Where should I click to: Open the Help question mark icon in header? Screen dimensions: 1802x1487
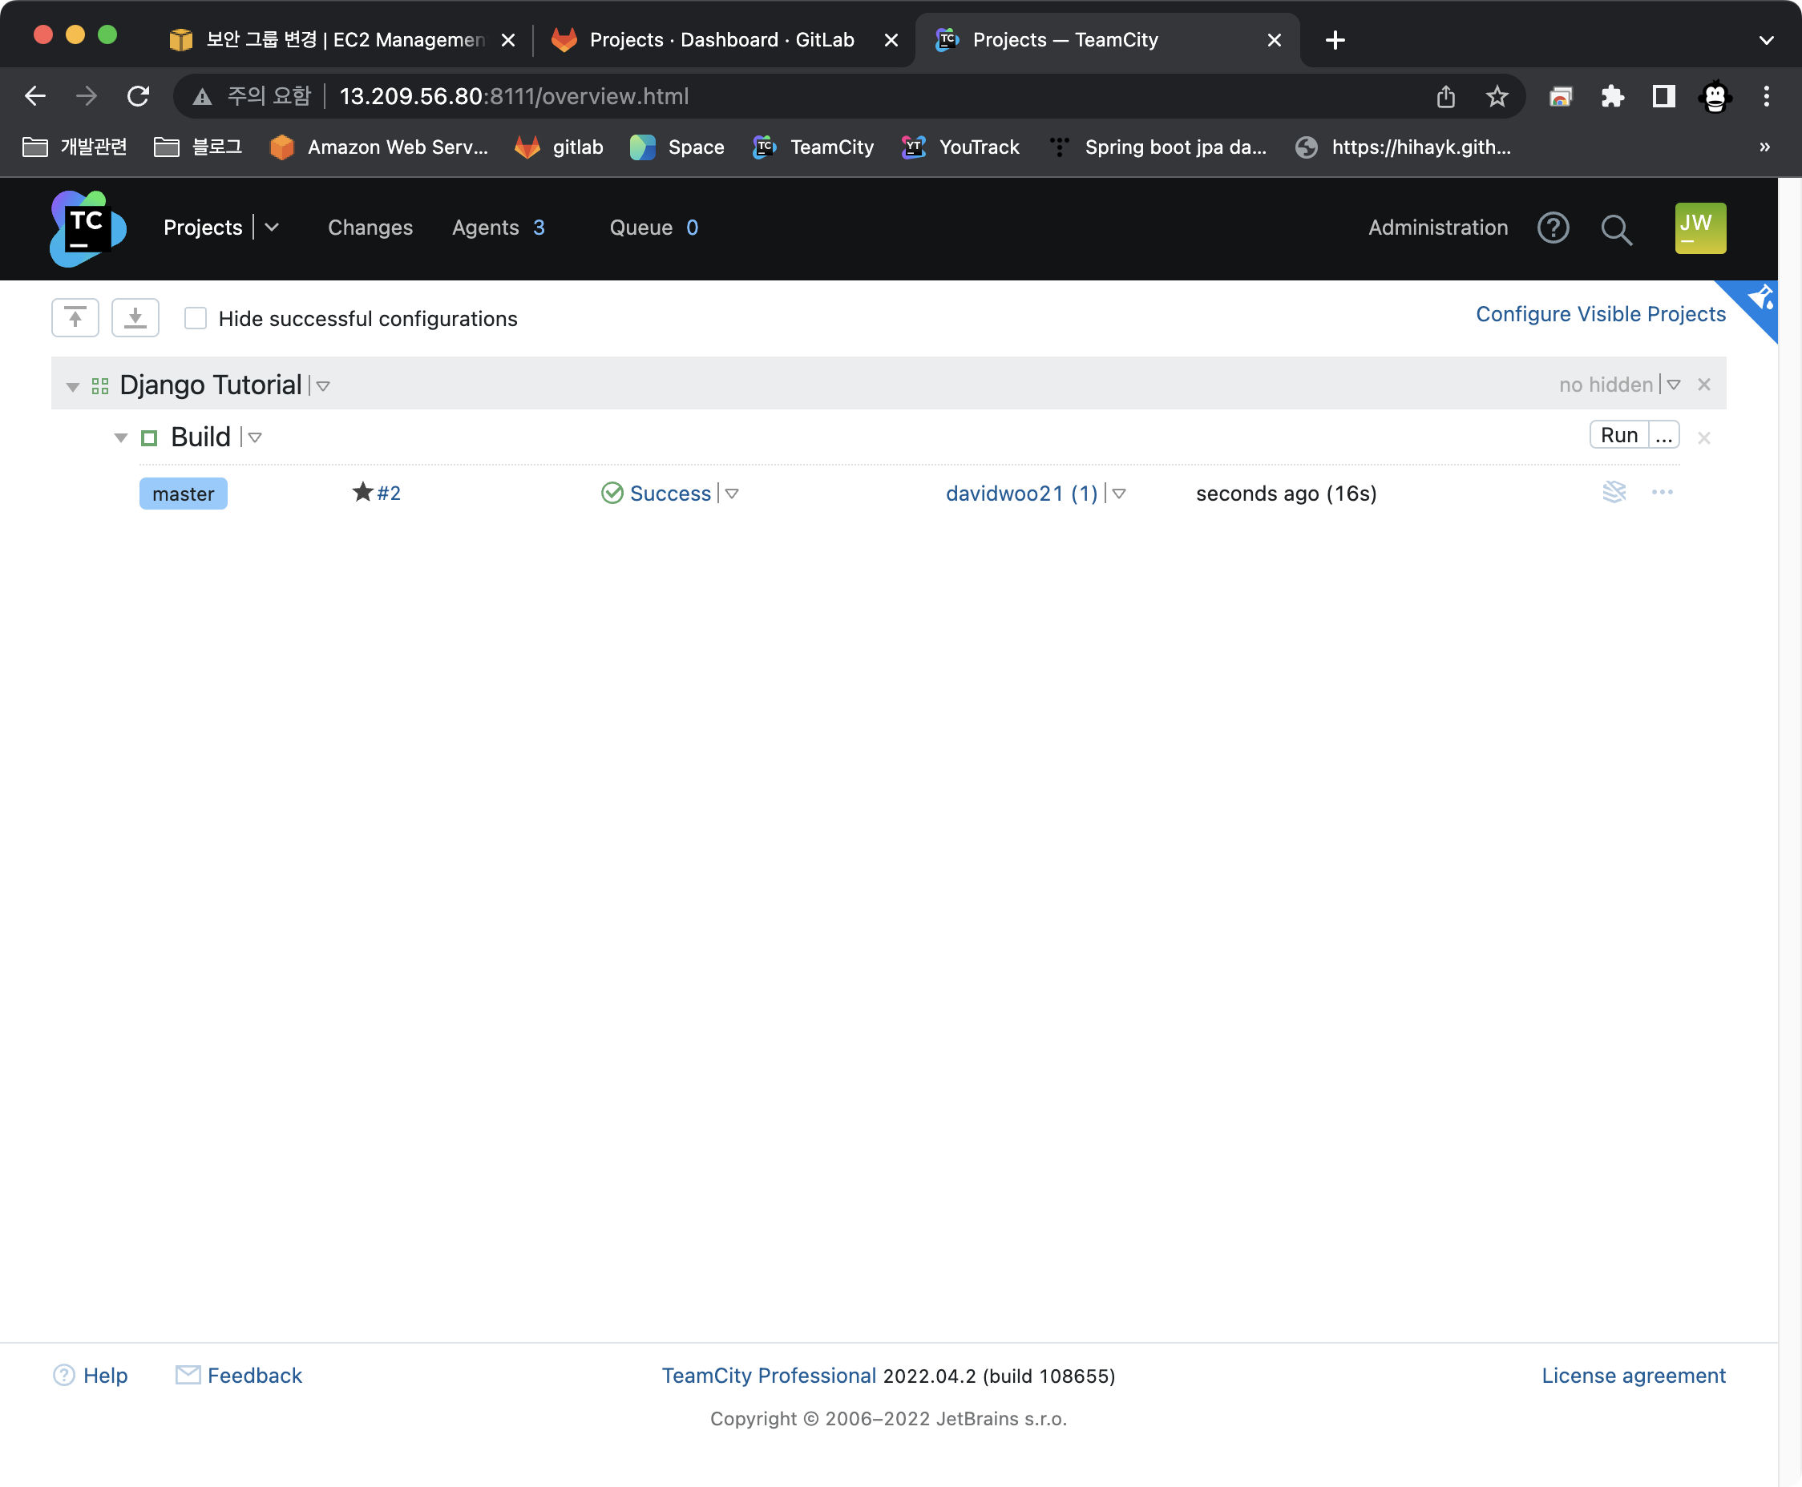pos(1553,228)
